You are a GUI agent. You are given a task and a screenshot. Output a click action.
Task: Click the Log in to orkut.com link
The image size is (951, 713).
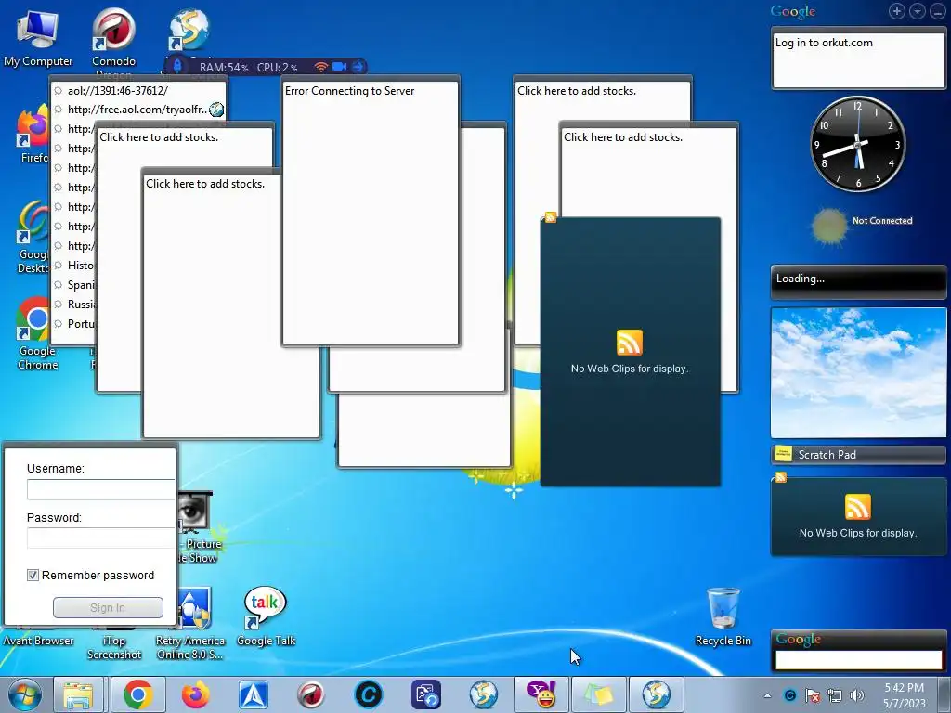[824, 43]
